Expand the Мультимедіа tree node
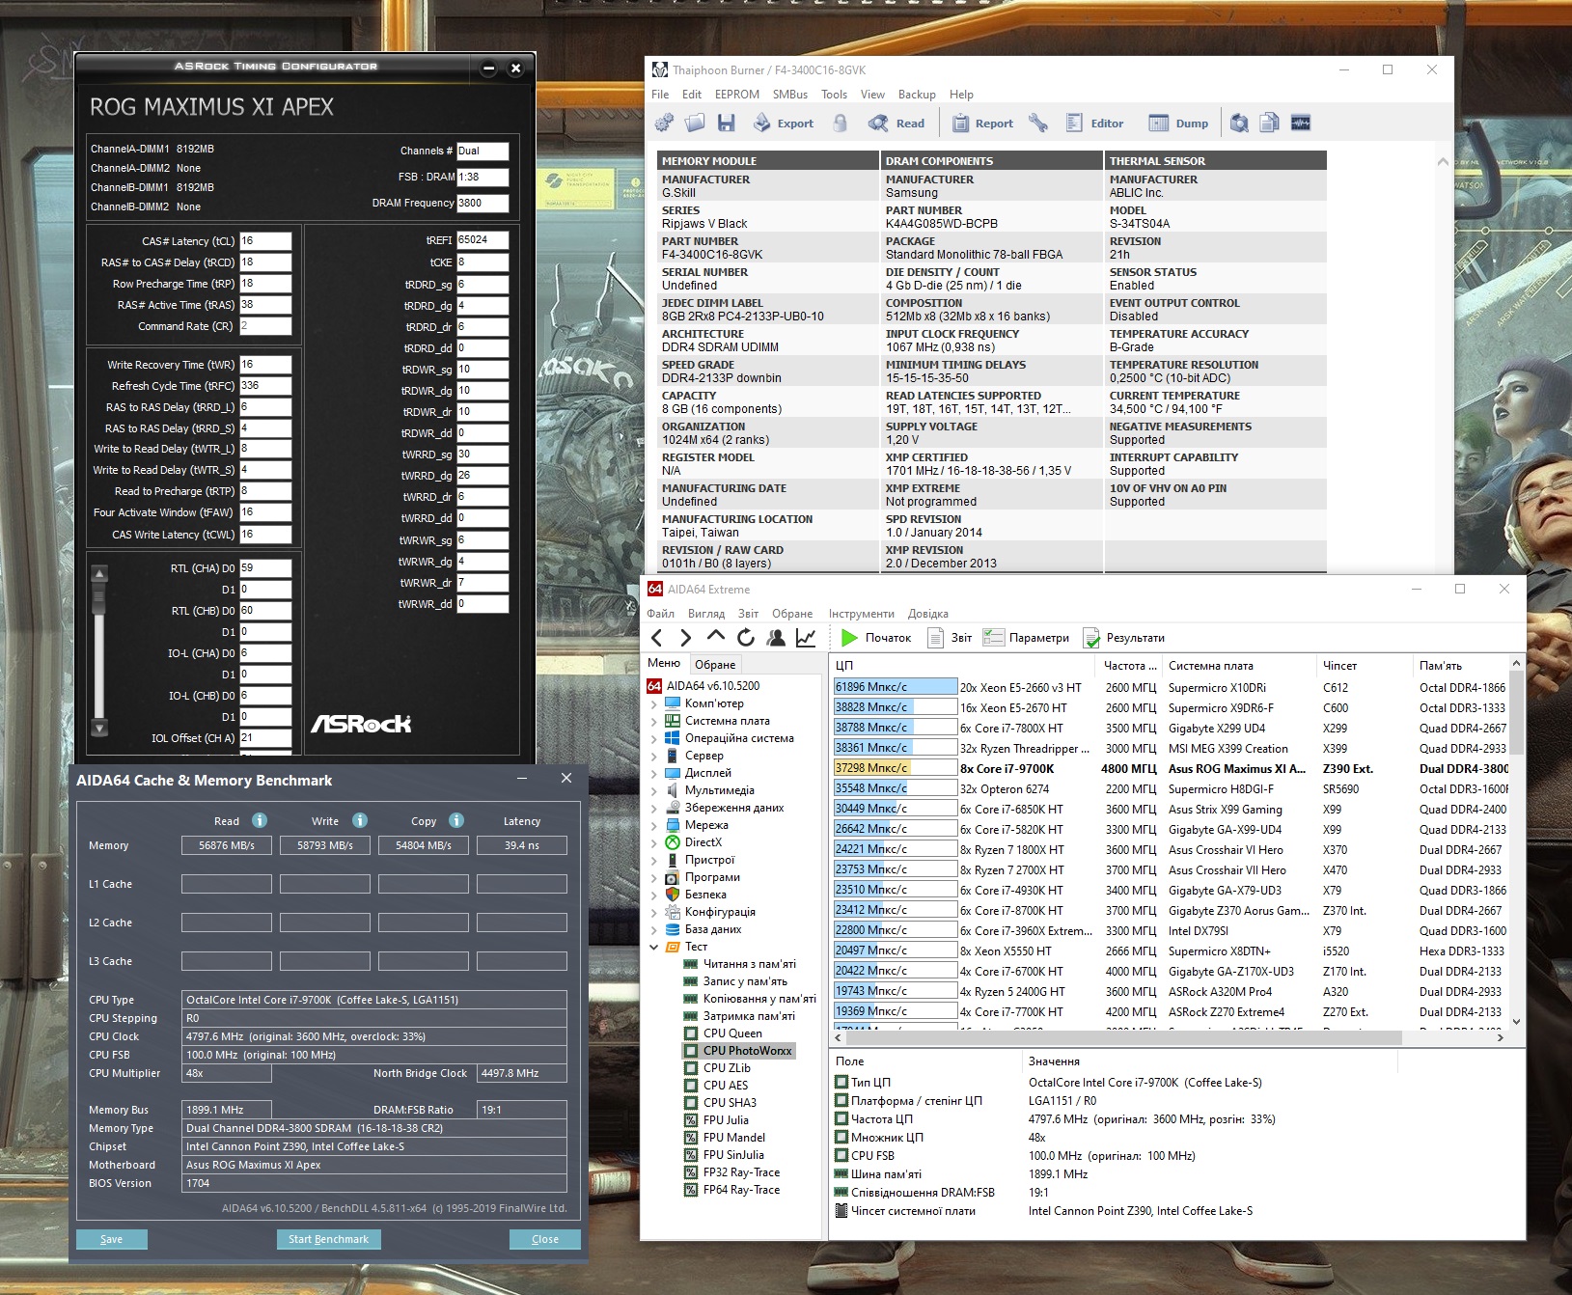The height and width of the screenshot is (1295, 1572). click(x=654, y=790)
